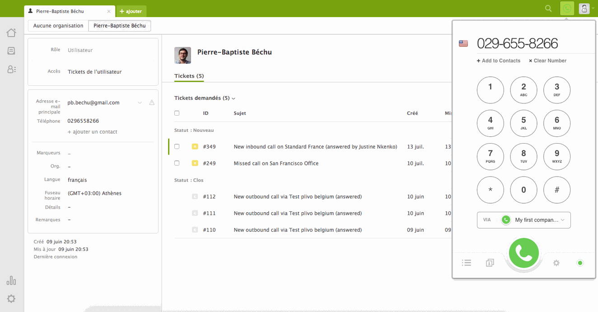Click the closed status icon of ticket #112
The image size is (598, 312).
(x=195, y=197)
